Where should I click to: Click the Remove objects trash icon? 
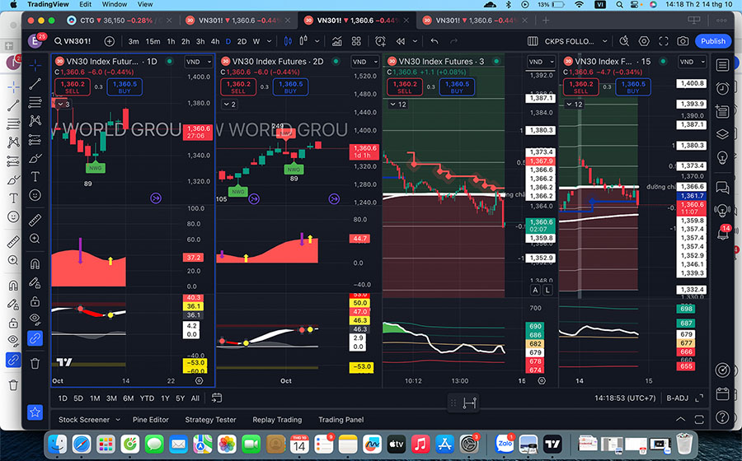click(35, 362)
